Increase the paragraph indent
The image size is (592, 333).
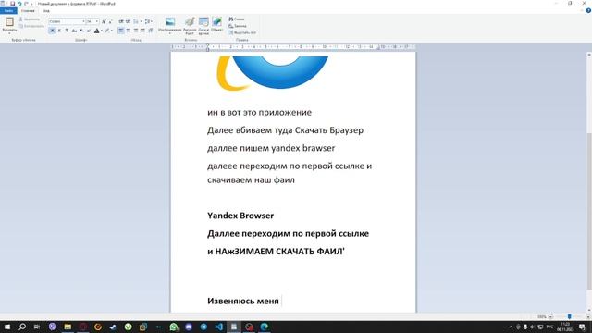click(x=128, y=21)
